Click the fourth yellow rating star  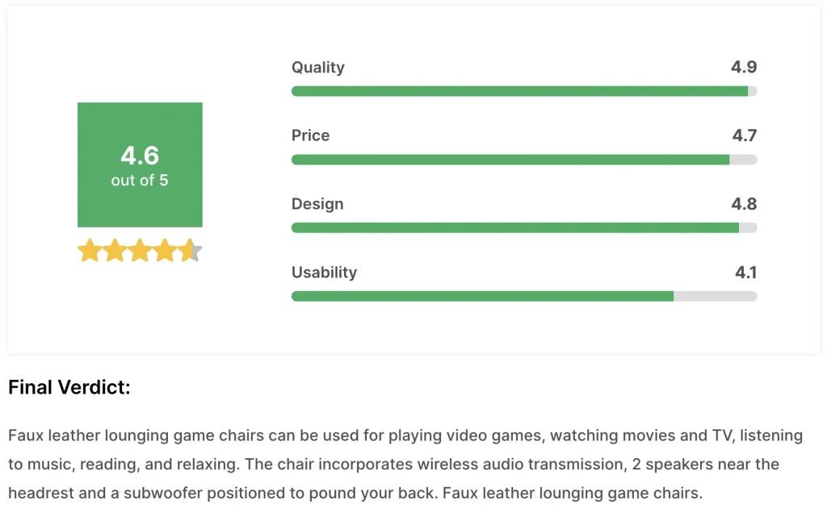[x=165, y=250]
